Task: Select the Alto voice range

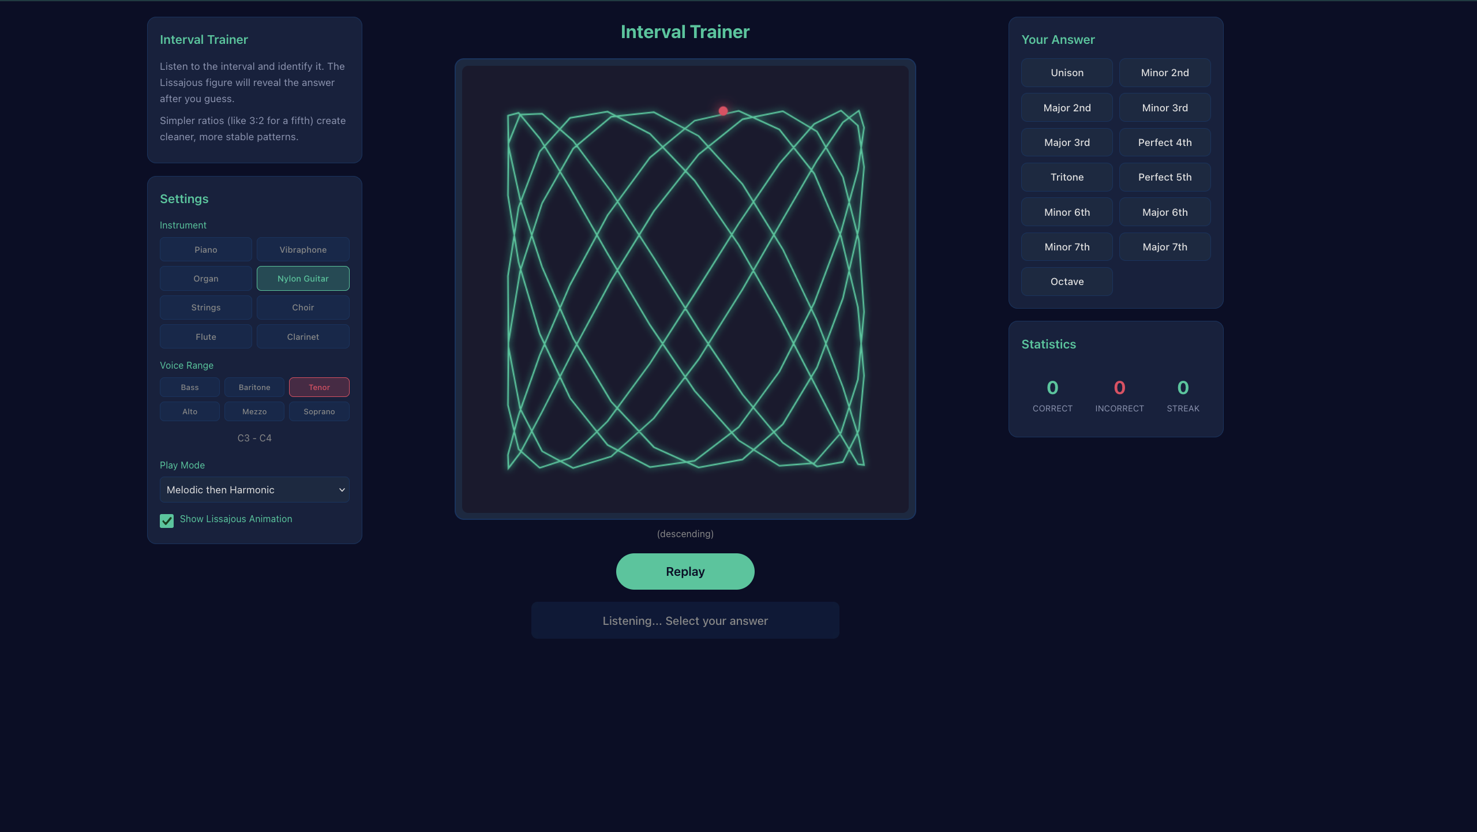Action: coord(190,411)
